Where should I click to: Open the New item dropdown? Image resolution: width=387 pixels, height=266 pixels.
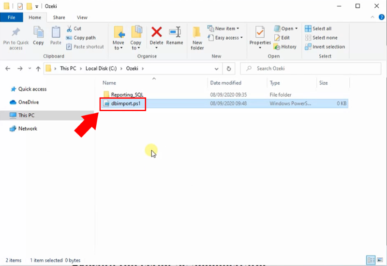coord(223,29)
